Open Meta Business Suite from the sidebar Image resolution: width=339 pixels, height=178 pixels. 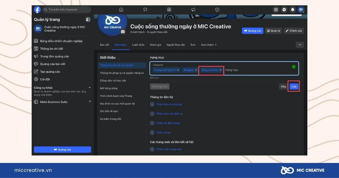[54, 102]
